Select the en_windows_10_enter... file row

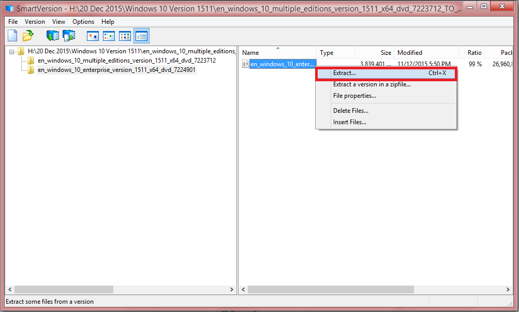coord(283,64)
